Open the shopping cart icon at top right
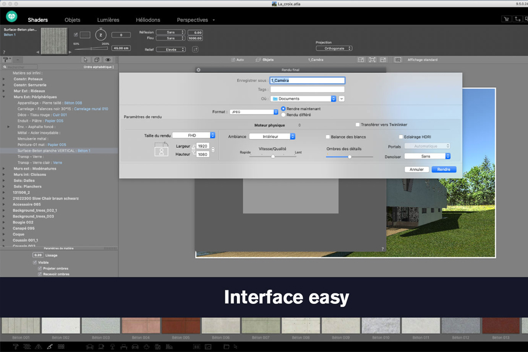The width and height of the screenshot is (528, 352). point(506,19)
